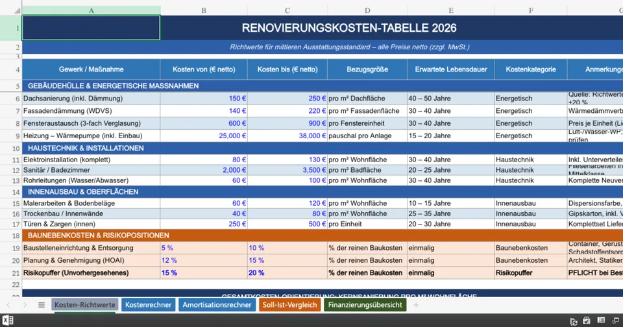Click the select-all corner triangle
The image size is (623, 327).
(17, 11)
